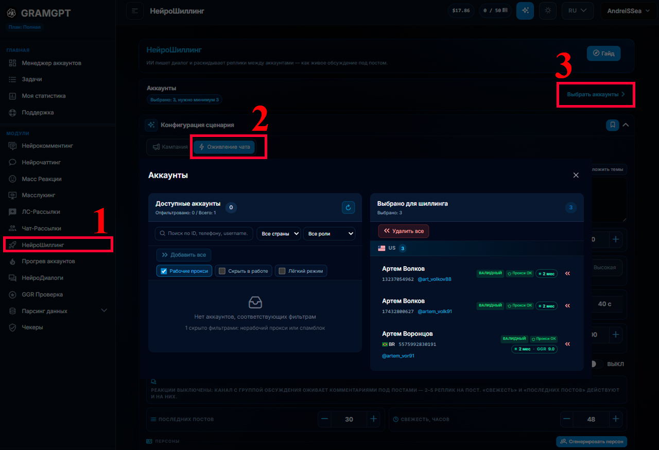The height and width of the screenshot is (450, 659).
Task: Remove Артем Воронцов from selected list
Action: pyautogui.click(x=568, y=344)
